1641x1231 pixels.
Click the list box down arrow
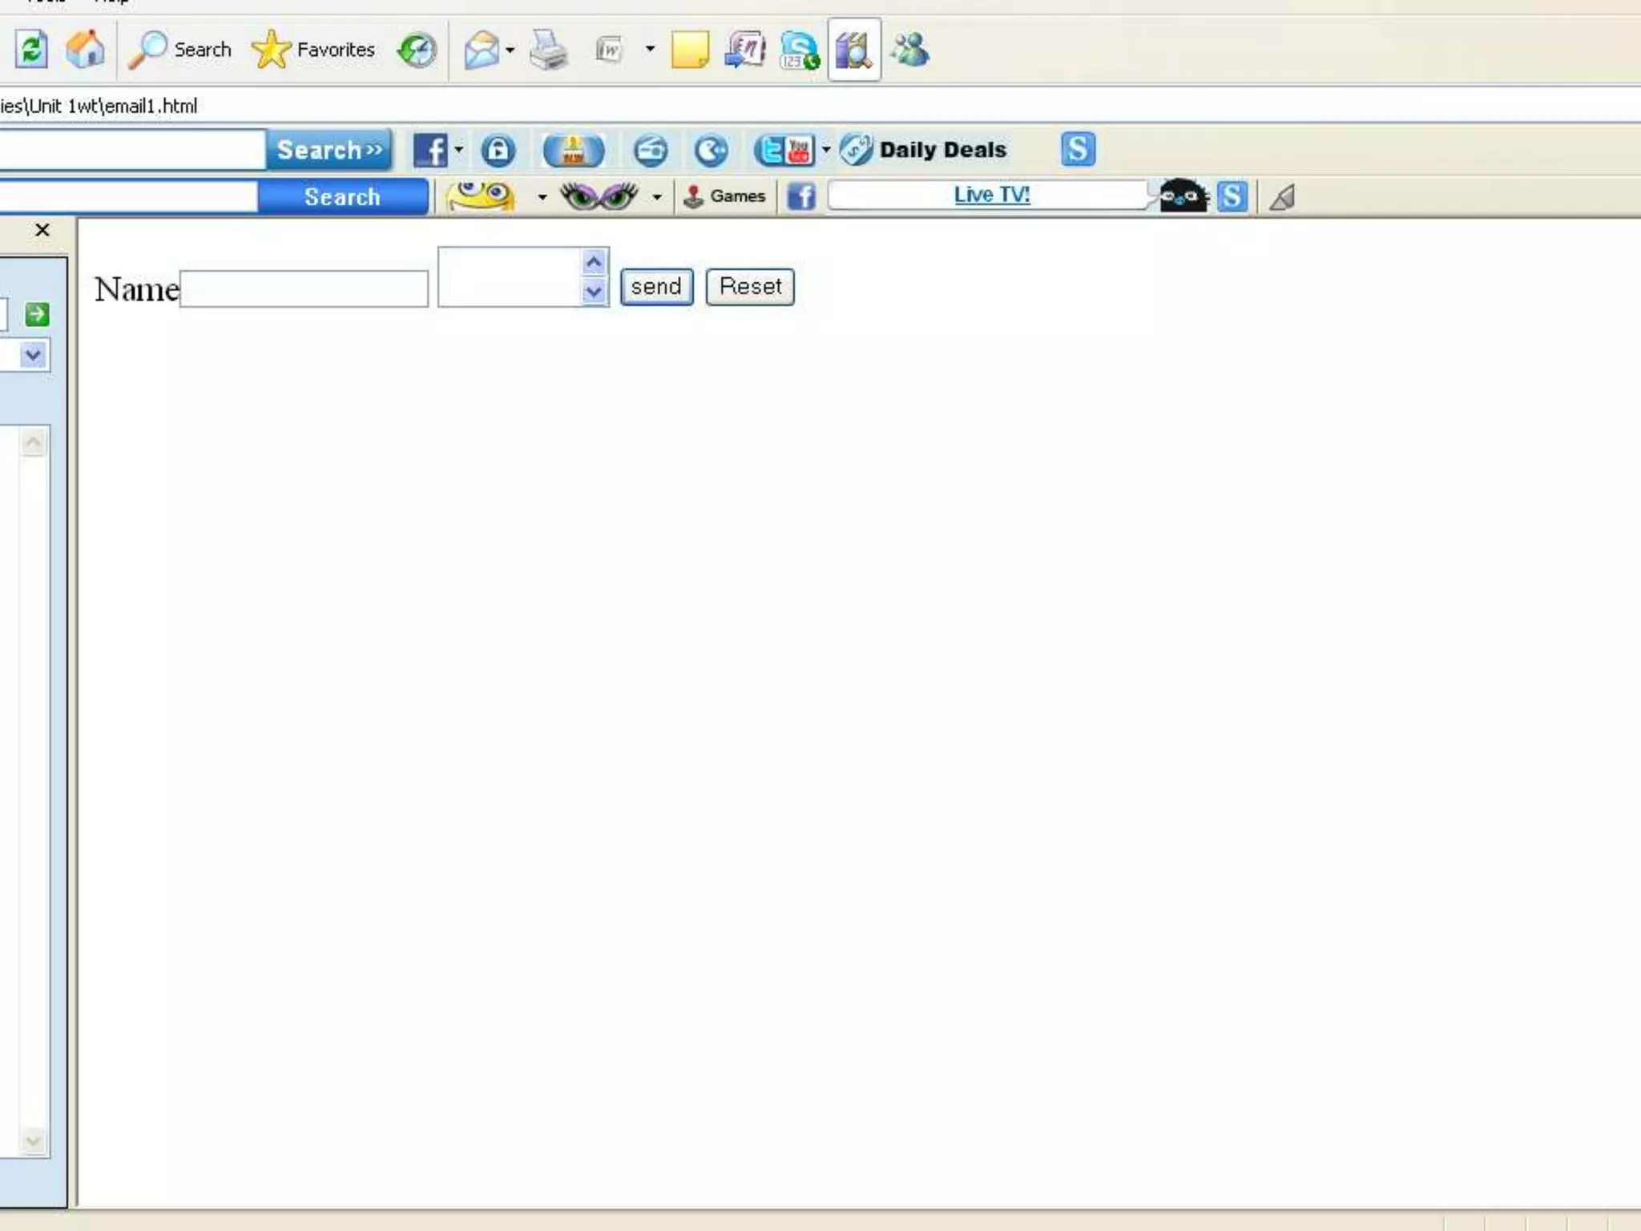[x=594, y=292]
